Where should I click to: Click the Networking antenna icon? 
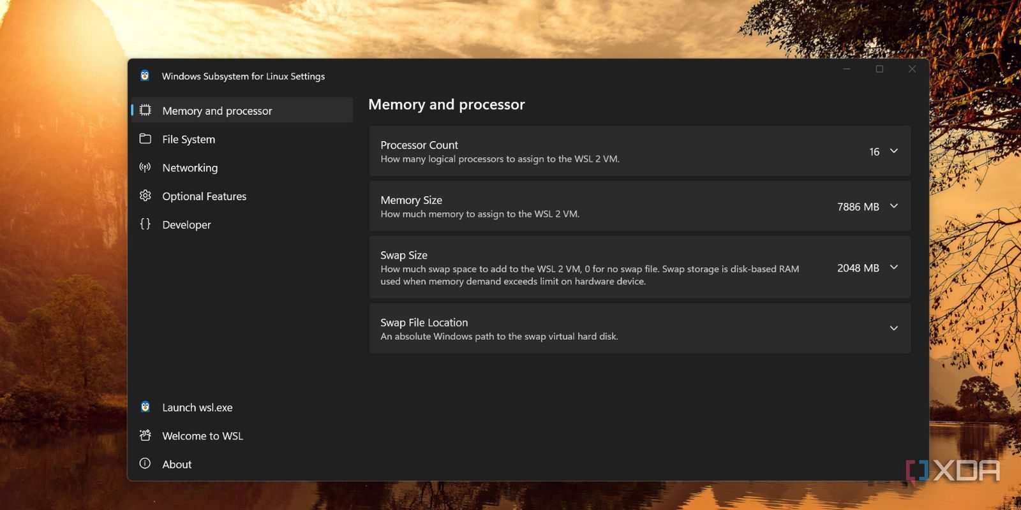tap(145, 168)
